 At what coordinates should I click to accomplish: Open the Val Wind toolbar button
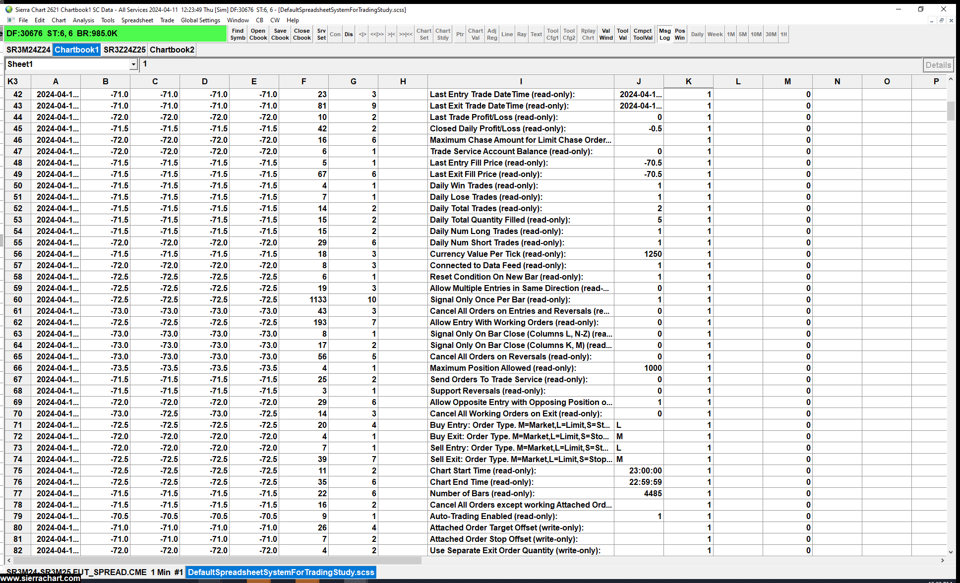point(605,34)
